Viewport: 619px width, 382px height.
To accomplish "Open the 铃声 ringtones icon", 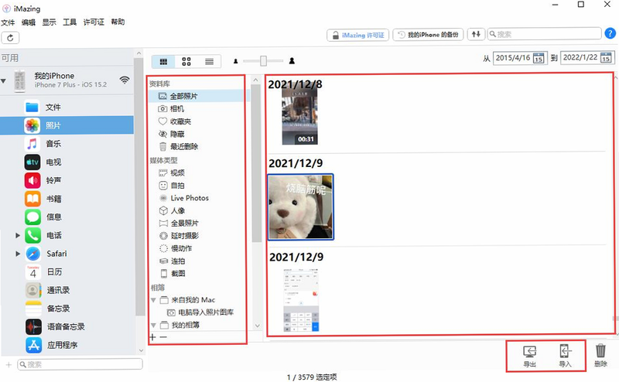I will (32, 180).
